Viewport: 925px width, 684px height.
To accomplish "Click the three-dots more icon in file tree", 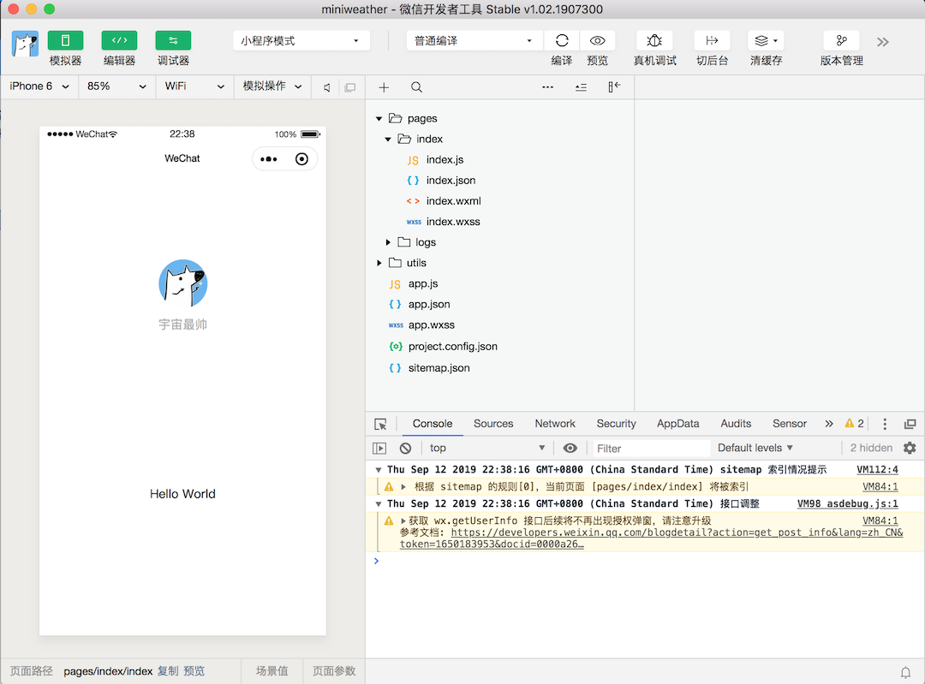I will coord(547,87).
